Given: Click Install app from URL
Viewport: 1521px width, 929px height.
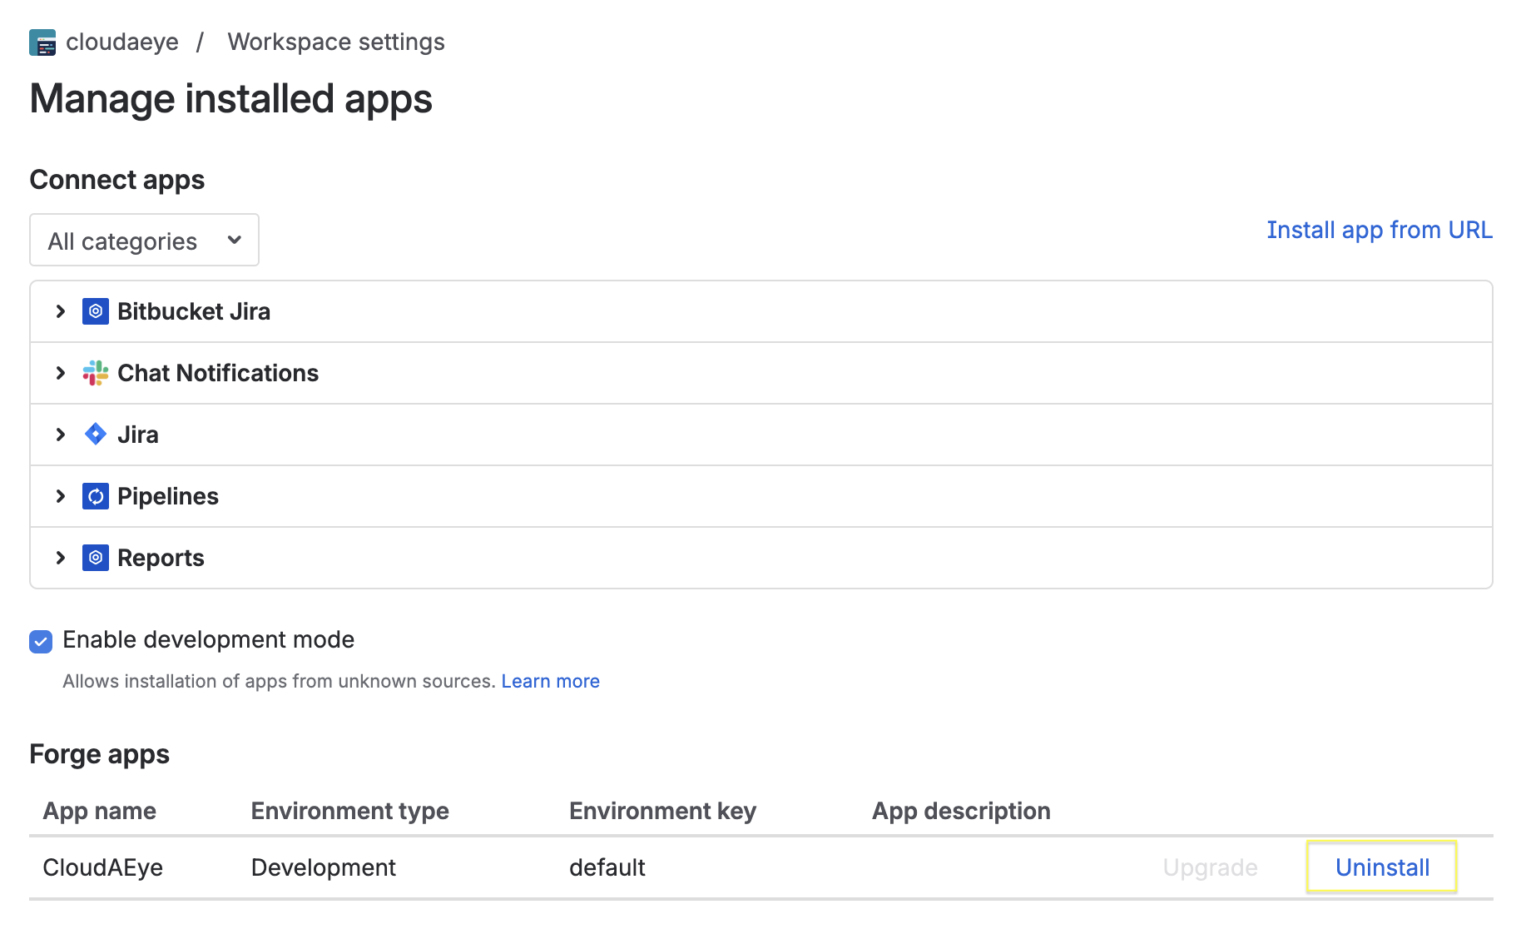Looking at the screenshot, I should [x=1379, y=230].
